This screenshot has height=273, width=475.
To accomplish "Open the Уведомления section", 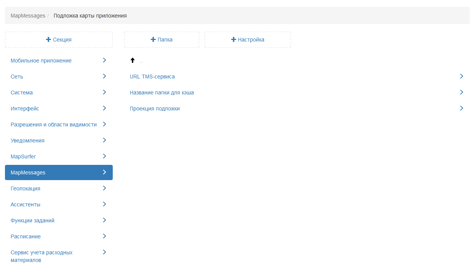I will (x=59, y=140).
